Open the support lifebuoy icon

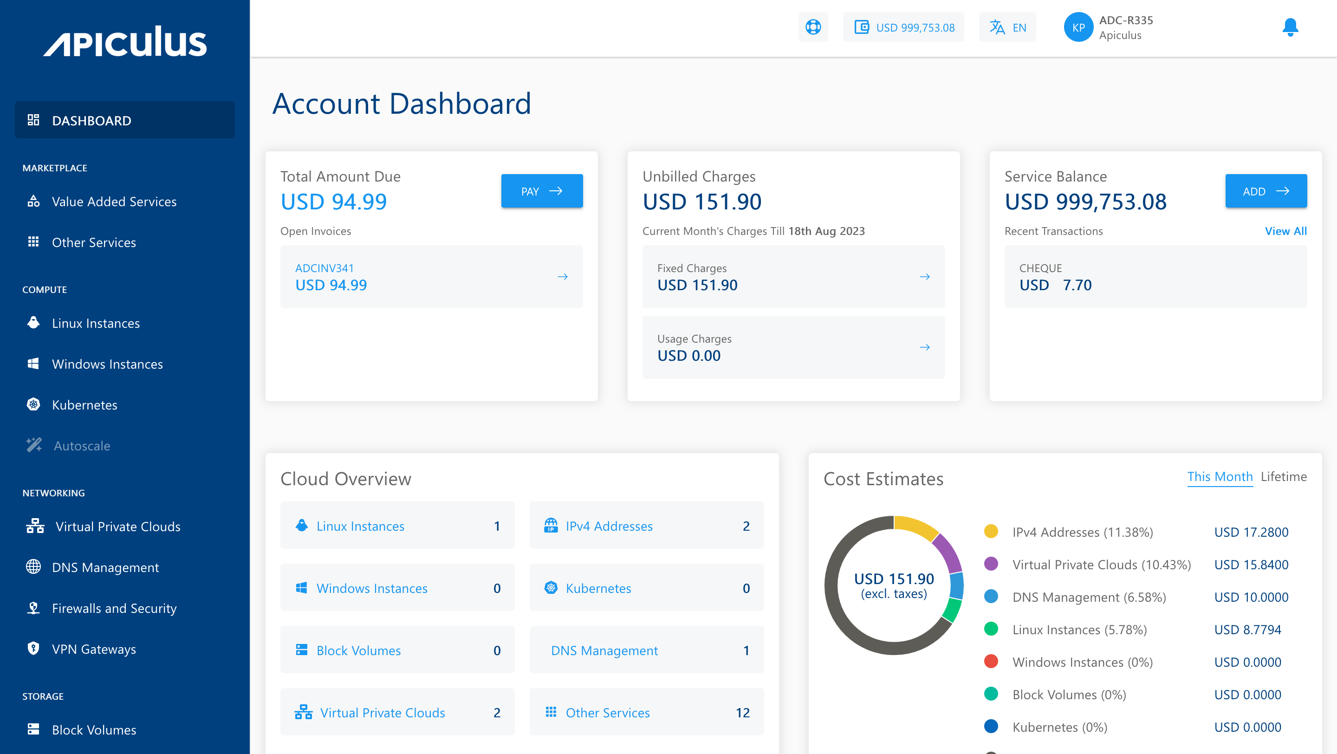(x=813, y=27)
